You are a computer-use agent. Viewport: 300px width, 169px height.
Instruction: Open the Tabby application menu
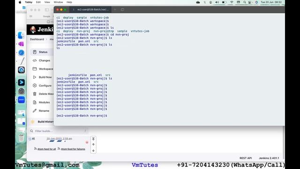coord(29,2)
